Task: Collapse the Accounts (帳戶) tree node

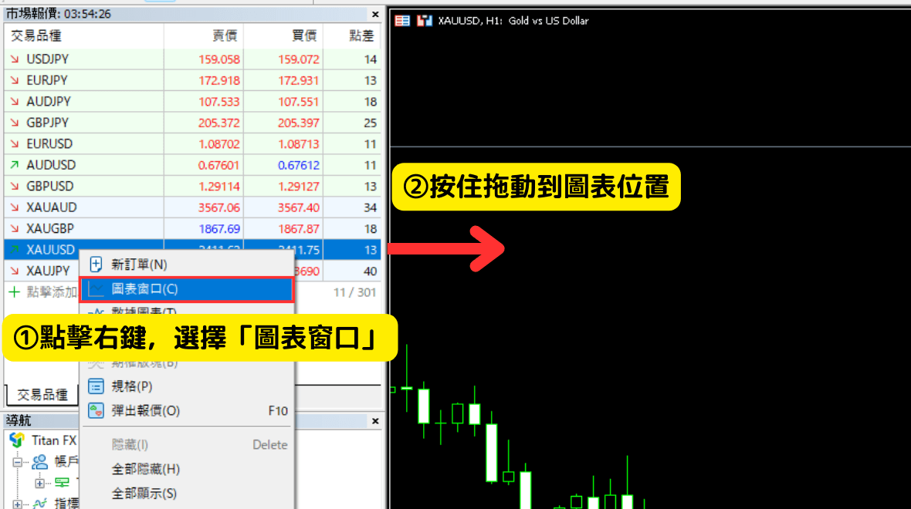Action: coord(17,462)
